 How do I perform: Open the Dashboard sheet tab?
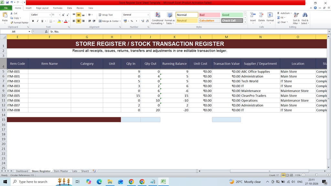(x=22, y=171)
